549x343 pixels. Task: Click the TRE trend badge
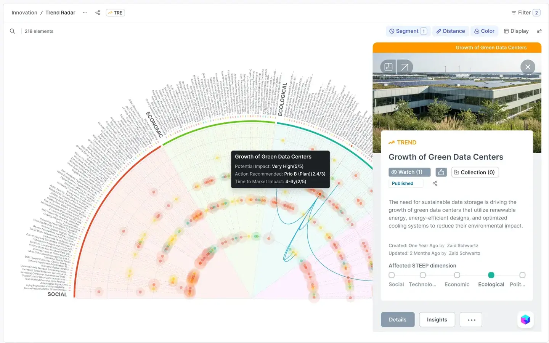115,13
